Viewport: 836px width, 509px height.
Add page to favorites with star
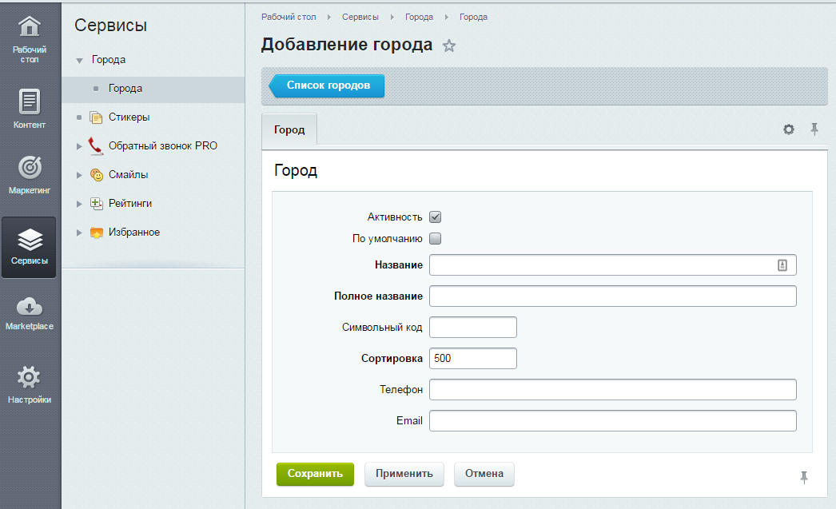[449, 46]
